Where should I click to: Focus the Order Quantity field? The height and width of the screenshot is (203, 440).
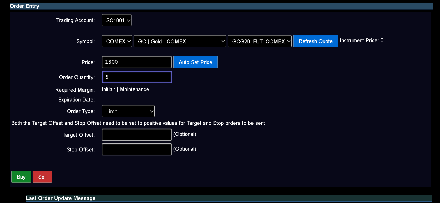click(137, 77)
